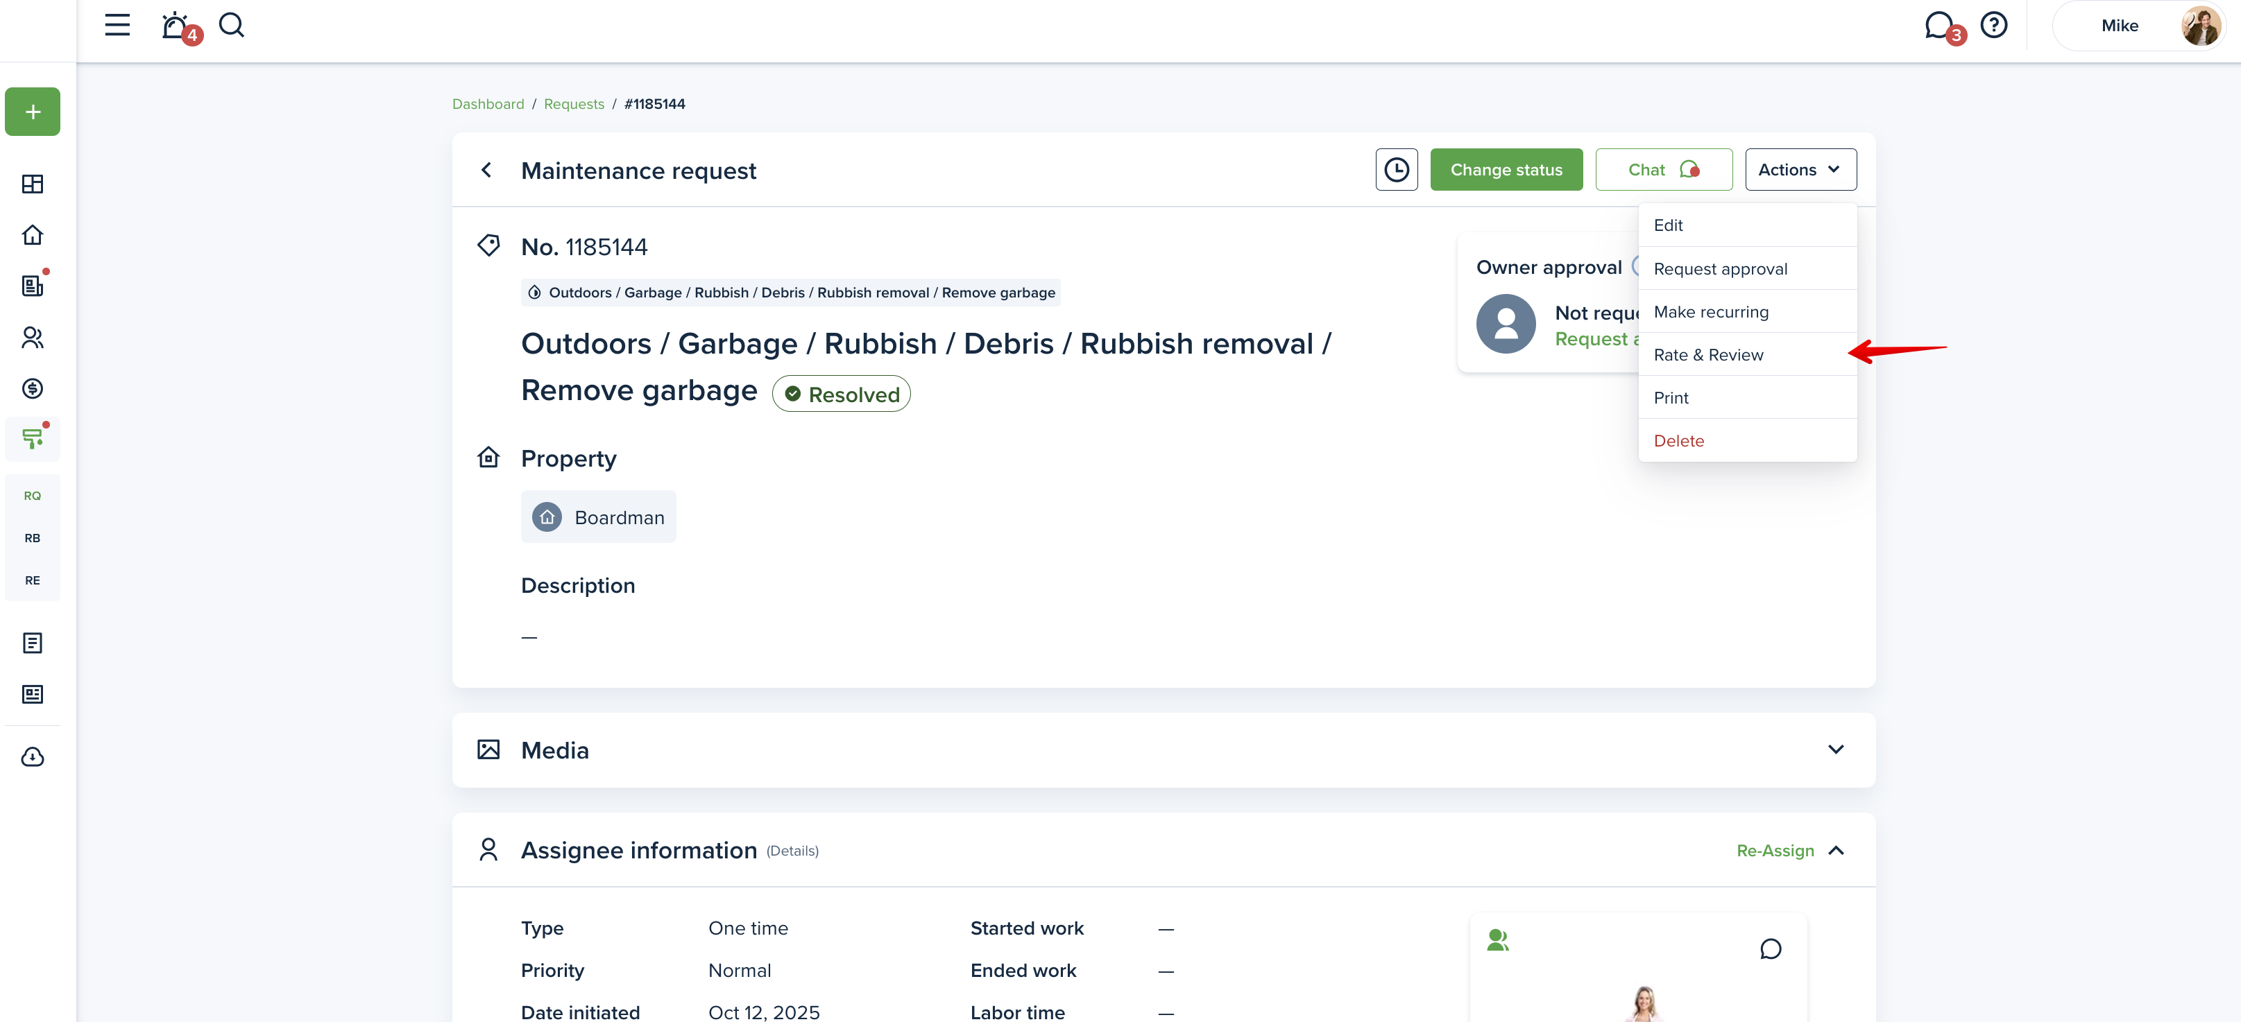The height and width of the screenshot is (1022, 2241).
Task: Open the Boardman property chip
Action: [x=599, y=517]
